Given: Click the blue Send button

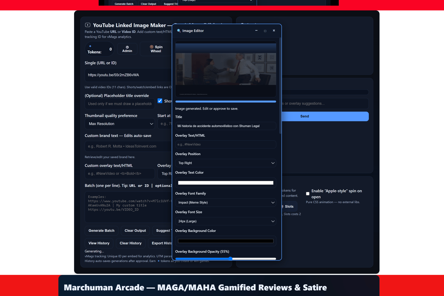Looking at the screenshot, I should pyautogui.click(x=325, y=116).
